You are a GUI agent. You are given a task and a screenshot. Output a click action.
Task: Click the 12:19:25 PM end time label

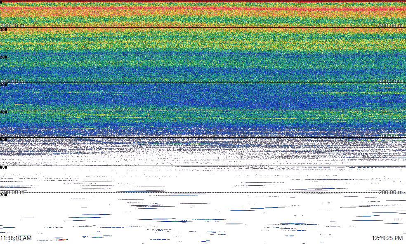click(x=387, y=238)
